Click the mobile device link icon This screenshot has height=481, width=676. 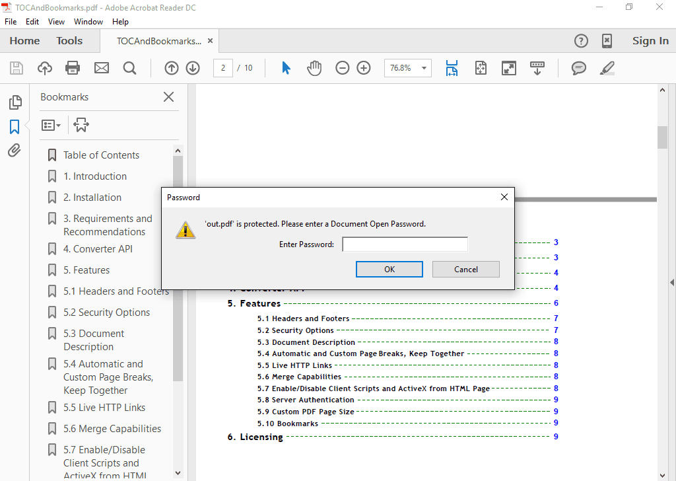(x=607, y=41)
